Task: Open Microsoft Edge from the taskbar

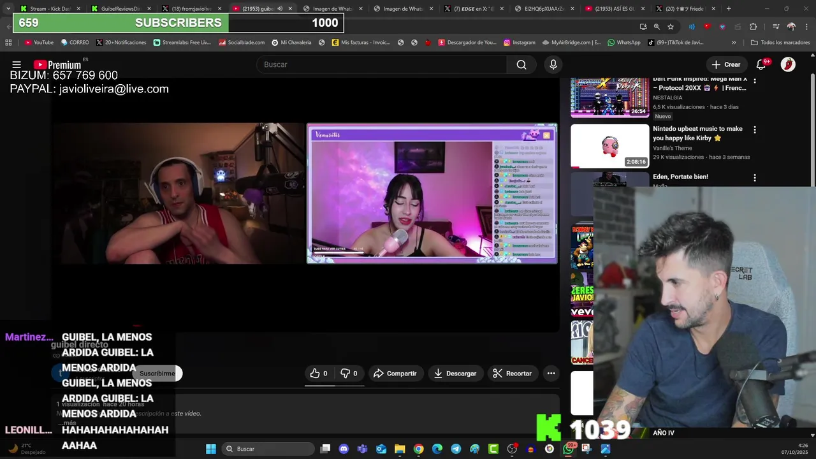Action: pyautogui.click(x=437, y=449)
